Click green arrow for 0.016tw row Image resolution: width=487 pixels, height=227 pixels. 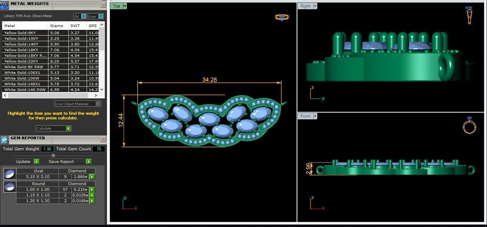tap(92, 201)
